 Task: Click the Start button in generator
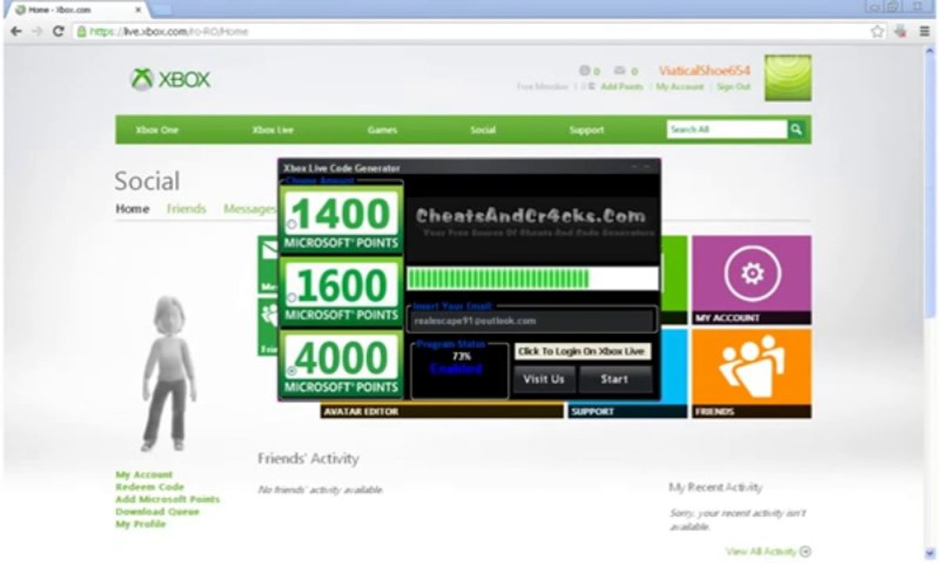point(614,379)
